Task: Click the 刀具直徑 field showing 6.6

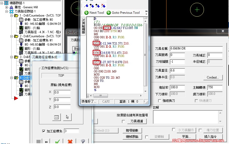Action: coord(177,71)
